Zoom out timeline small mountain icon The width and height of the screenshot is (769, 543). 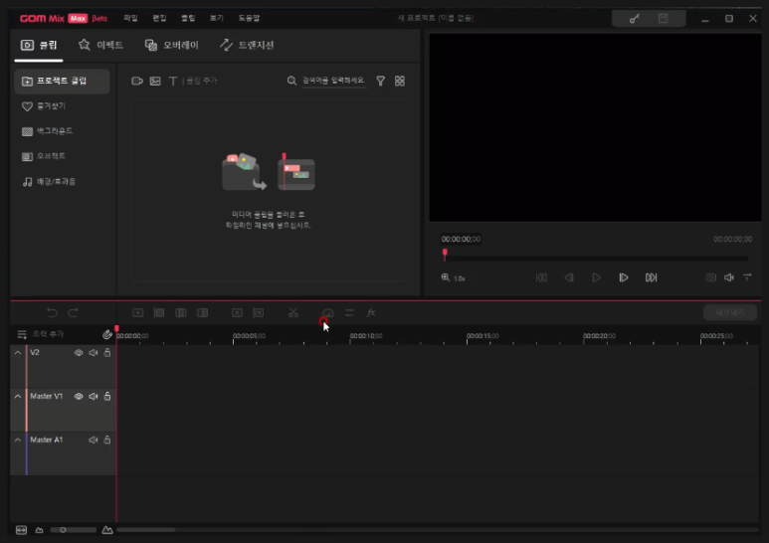coord(39,530)
